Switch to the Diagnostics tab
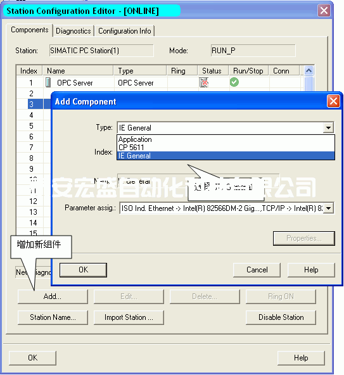The width and height of the screenshot is (344, 375). (x=73, y=31)
